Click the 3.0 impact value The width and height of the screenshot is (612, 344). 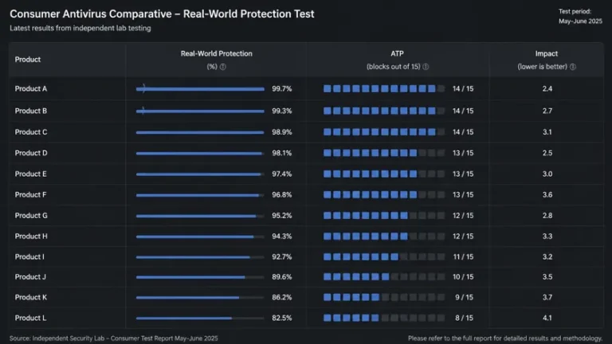pyautogui.click(x=547, y=174)
